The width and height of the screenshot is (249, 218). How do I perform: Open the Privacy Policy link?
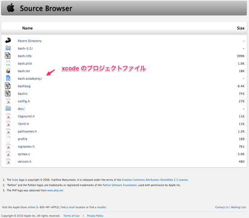tap(95, 216)
